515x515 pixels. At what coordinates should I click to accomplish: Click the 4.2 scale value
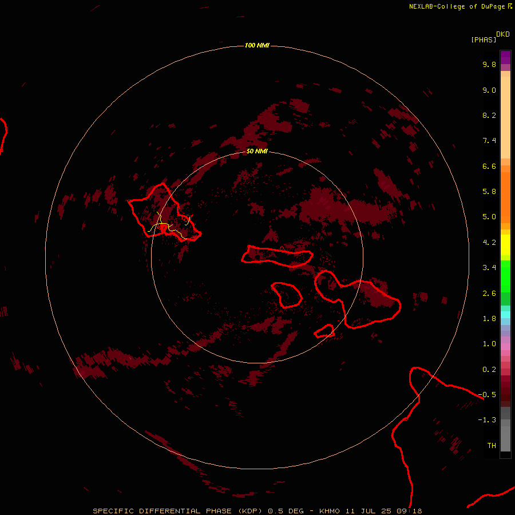489,243
